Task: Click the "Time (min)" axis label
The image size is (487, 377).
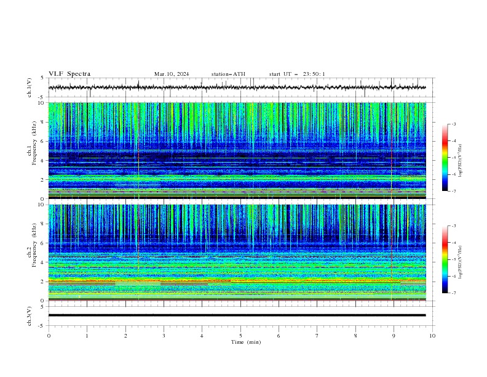Action: (x=246, y=342)
